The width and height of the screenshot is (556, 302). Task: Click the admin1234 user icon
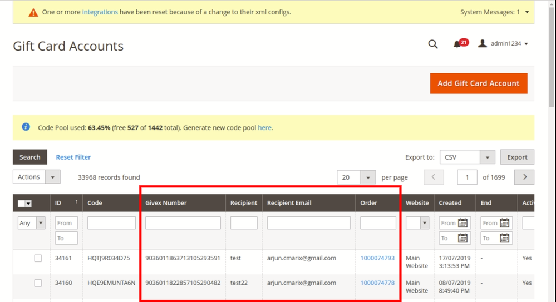coord(483,44)
